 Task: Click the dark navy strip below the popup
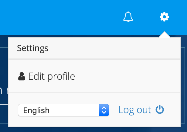click(93, 130)
